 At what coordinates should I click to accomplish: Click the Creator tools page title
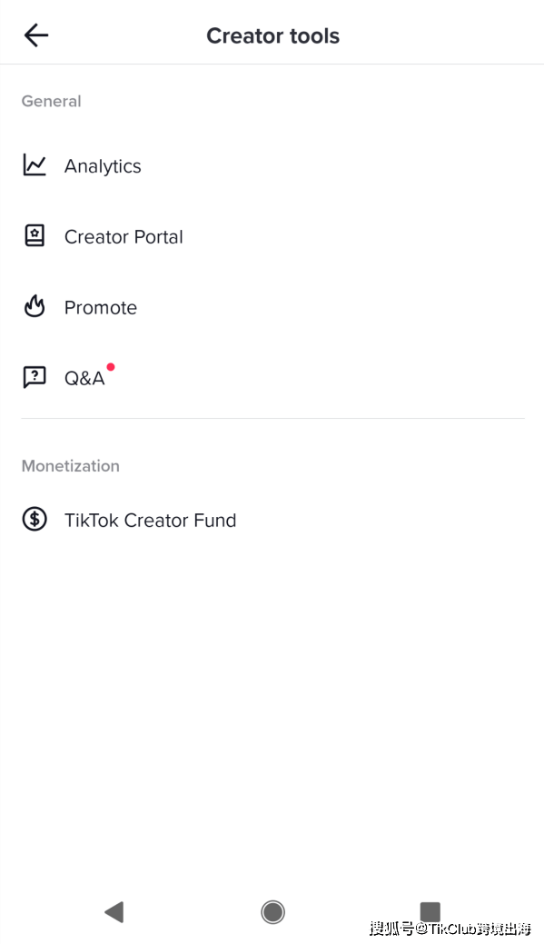coord(273,36)
